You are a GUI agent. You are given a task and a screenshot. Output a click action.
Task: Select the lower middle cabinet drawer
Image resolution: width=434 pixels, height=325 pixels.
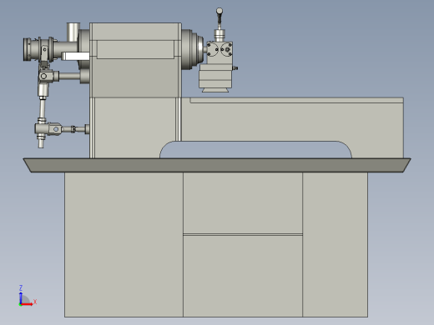(x=243, y=276)
